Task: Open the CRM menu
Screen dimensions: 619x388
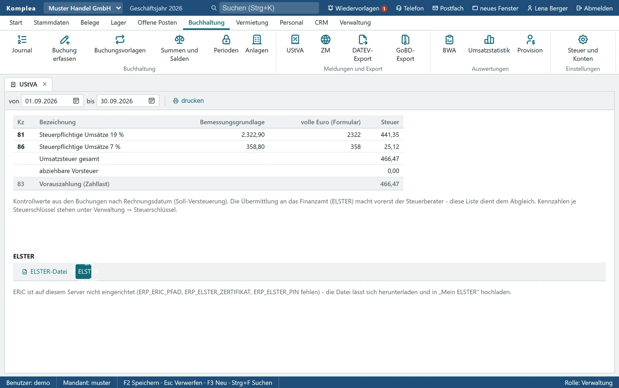Action: 321,23
